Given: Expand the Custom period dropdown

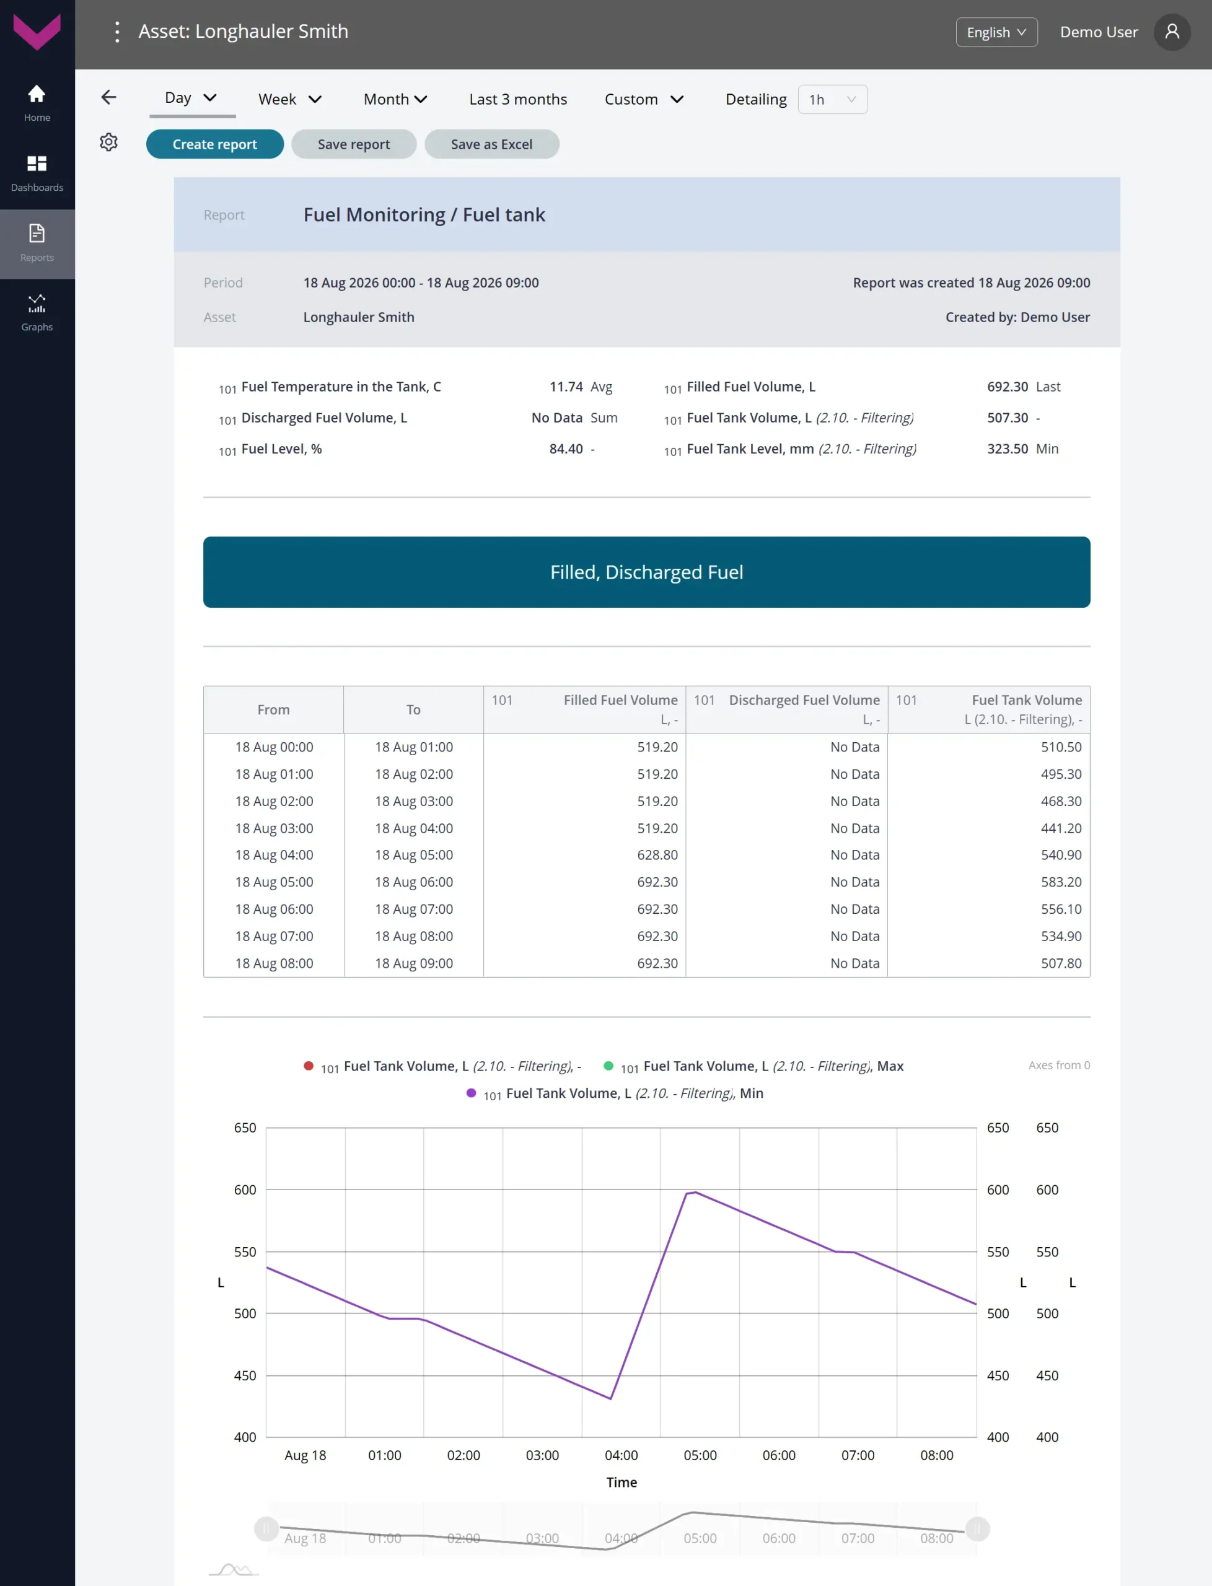Looking at the screenshot, I should pos(644,100).
